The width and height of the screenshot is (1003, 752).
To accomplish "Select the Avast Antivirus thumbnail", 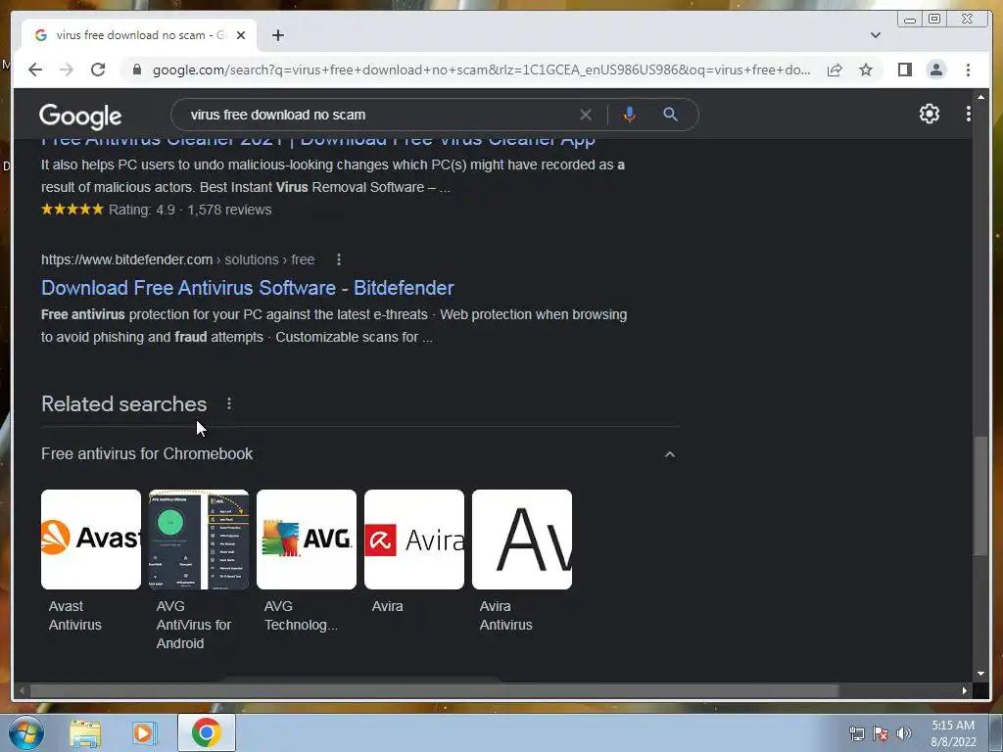I will 91,540.
